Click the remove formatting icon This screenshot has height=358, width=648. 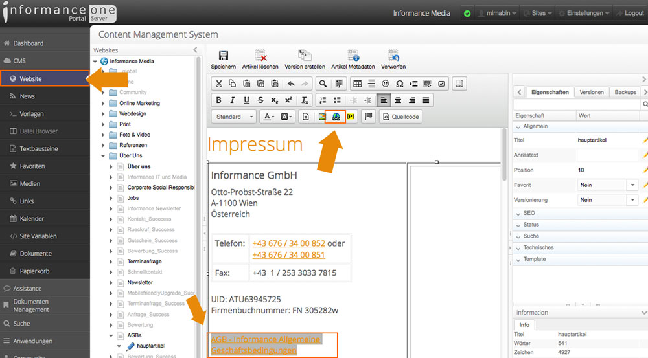[305, 100]
